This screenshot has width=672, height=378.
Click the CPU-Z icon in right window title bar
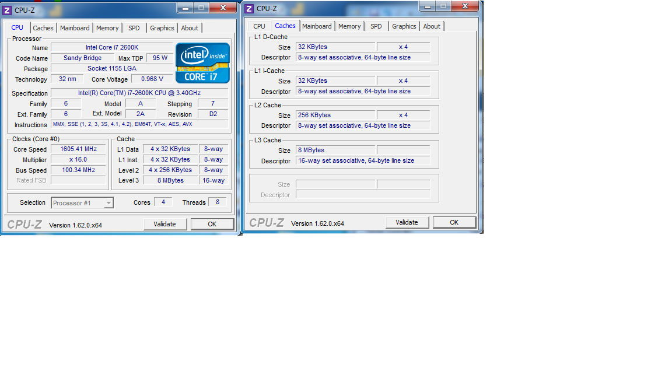(x=249, y=9)
